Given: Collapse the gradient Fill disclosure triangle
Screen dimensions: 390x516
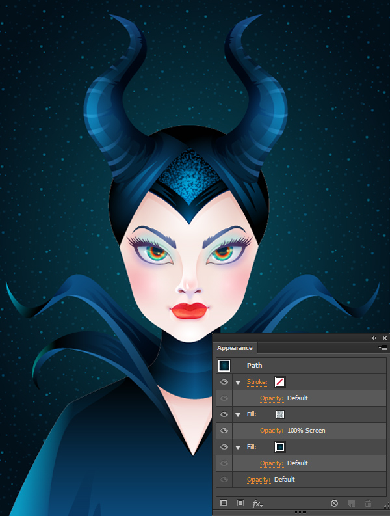Looking at the screenshot, I should click(238, 448).
